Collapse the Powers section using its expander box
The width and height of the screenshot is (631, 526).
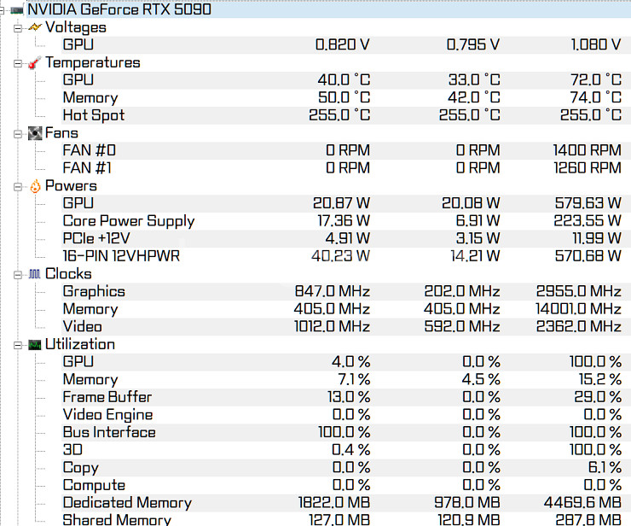coord(19,186)
